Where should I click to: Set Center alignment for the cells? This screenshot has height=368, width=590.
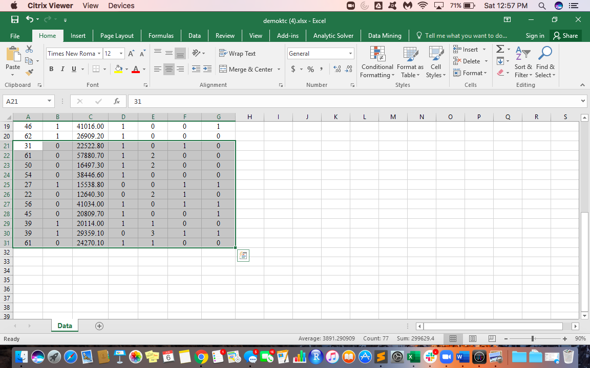click(169, 69)
